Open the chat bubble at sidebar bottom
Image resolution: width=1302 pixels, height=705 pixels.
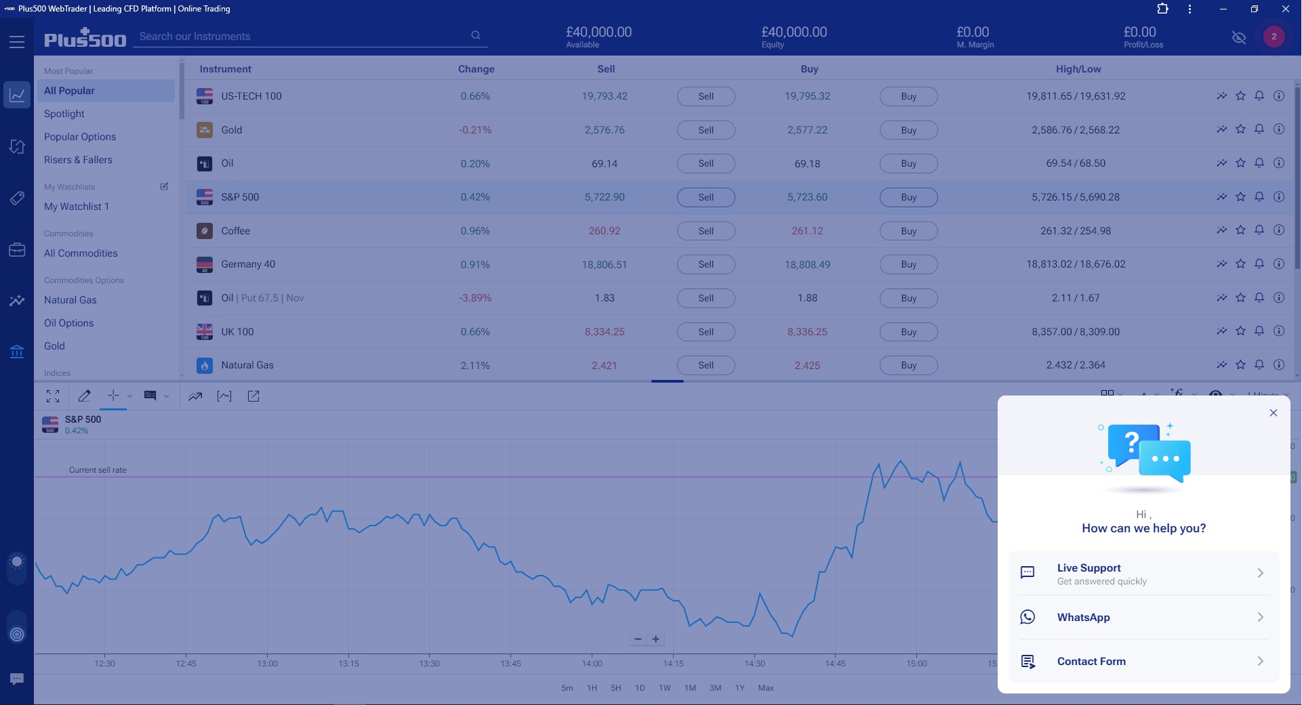click(x=17, y=679)
